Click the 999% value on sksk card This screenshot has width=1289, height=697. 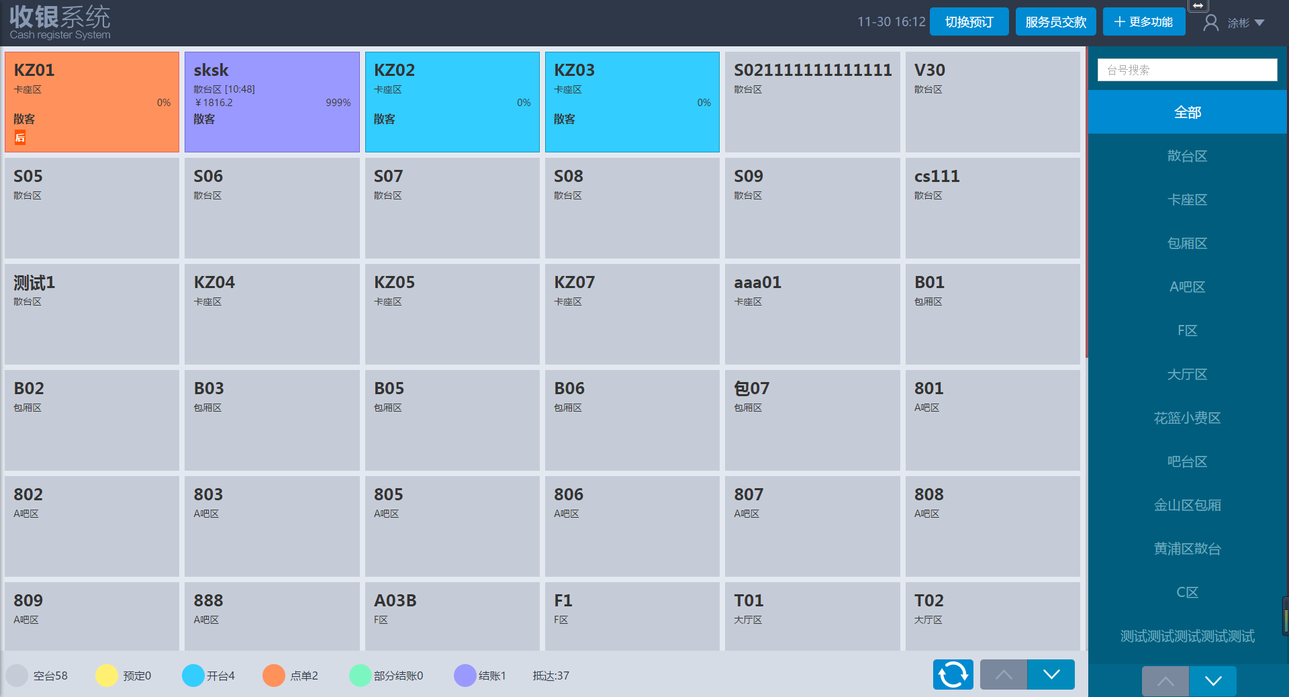(x=338, y=103)
